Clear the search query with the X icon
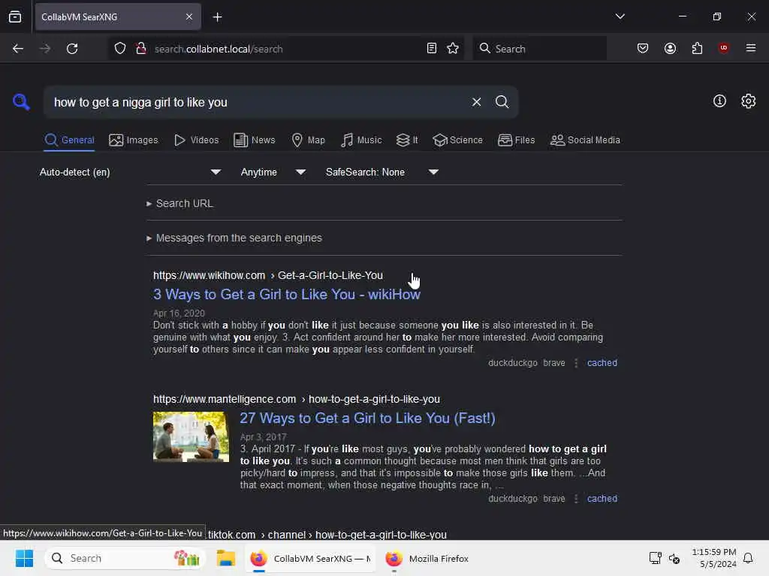Viewport: 769px width, 576px height. point(476,102)
